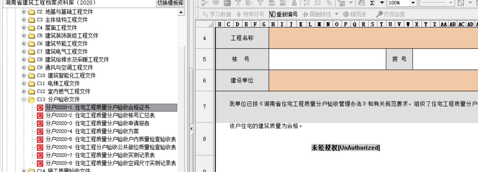Screen dimensions: 478x172
Task: Open 分户2020-2 住宅工程质量分户验收栋号汇总表
Action: [100, 115]
